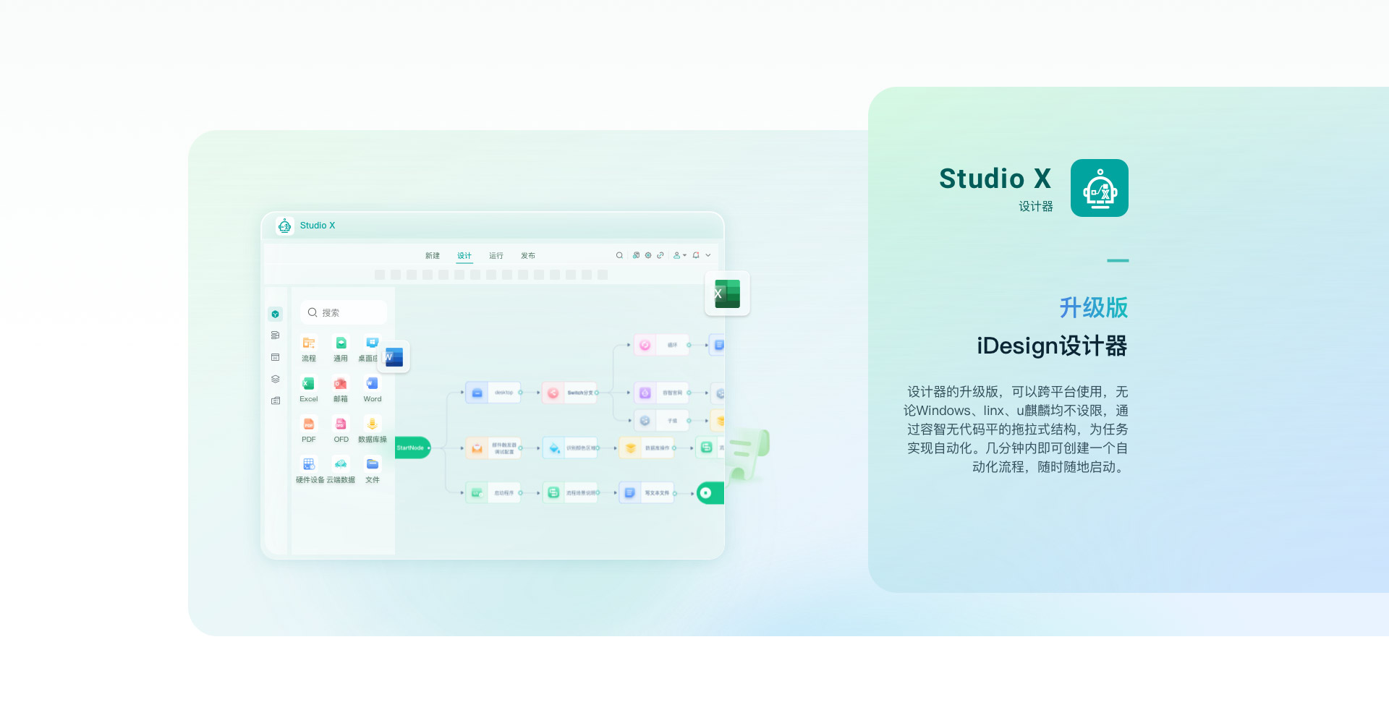
Task: Select the Word component category
Action: 373,389
